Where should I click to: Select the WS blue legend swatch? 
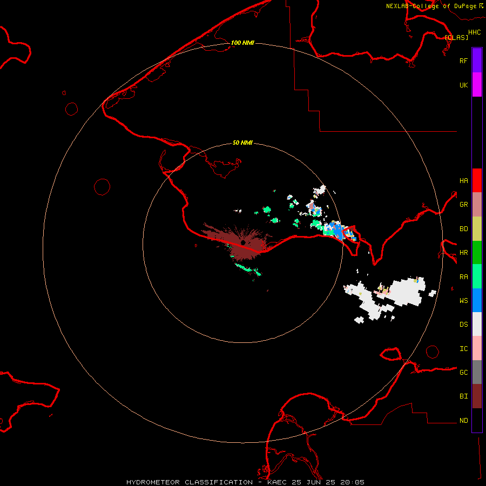coord(477,300)
